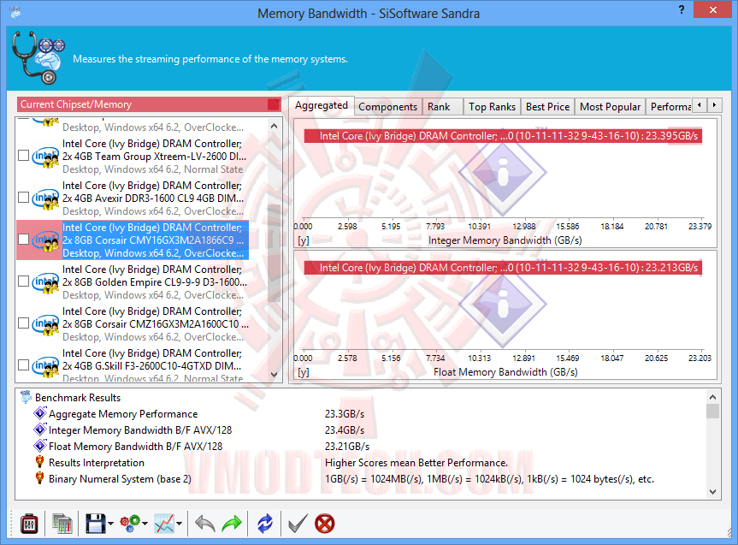Toggle the red Current Chipset/Memory square

click(x=274, y=104)
